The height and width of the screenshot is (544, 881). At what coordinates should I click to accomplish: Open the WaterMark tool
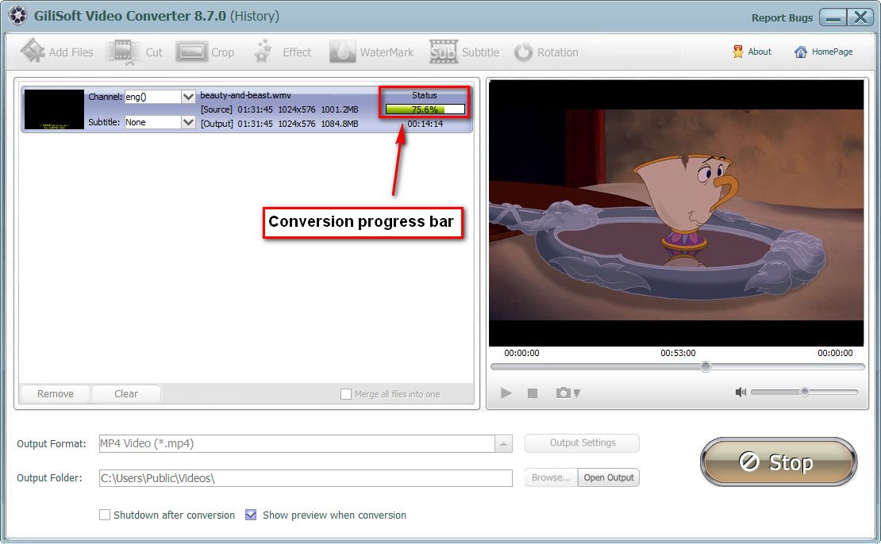(371, 52)
